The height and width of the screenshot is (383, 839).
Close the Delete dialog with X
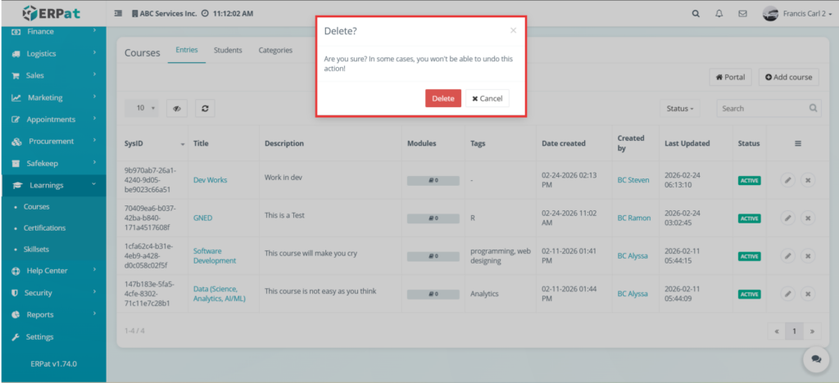(513, 31)
